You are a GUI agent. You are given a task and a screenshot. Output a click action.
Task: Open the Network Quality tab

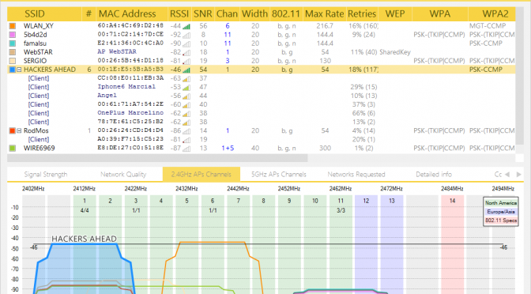(x=123, y=175)
